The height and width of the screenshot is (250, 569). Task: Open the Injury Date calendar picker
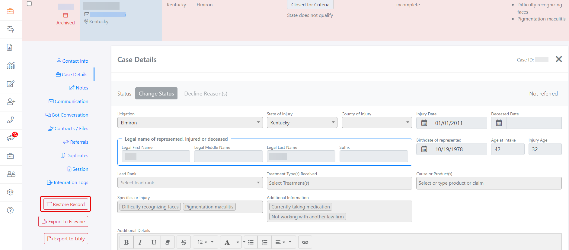point(424,123)
